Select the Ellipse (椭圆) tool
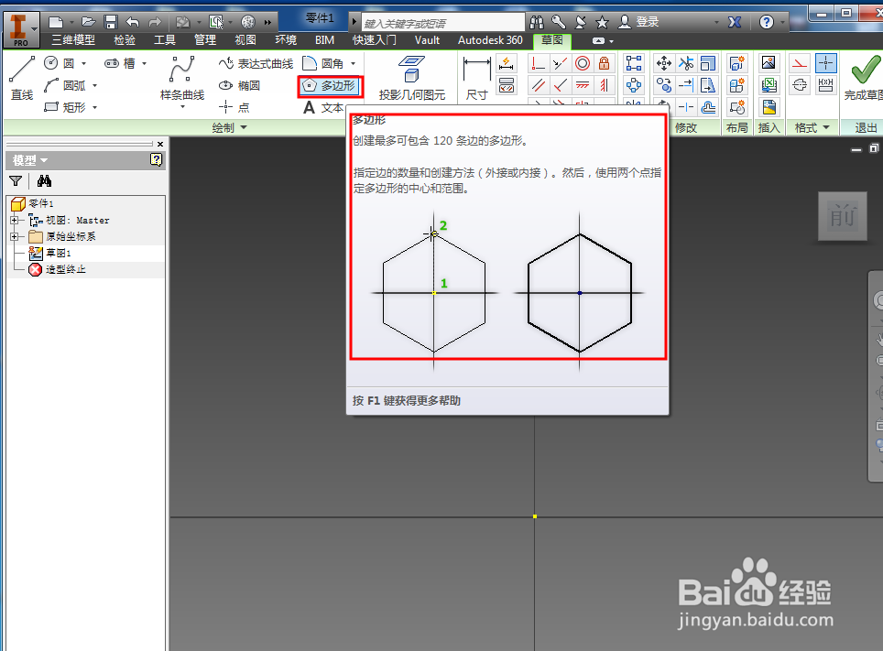This screenshot has height=651, width=883. pos(240,85)
